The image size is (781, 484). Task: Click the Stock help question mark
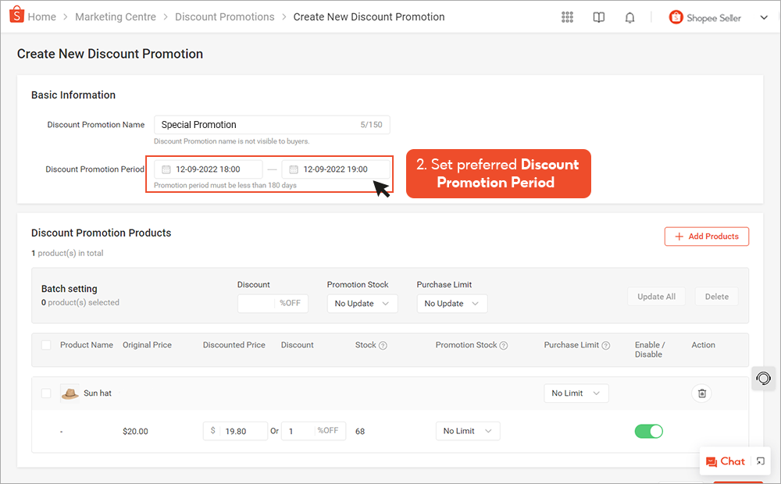pyautogui.click(x=381, y=344)
